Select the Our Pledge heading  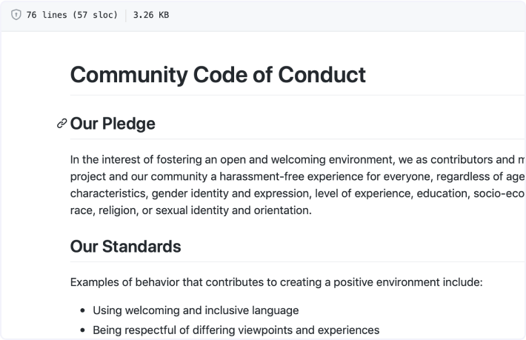113,124
